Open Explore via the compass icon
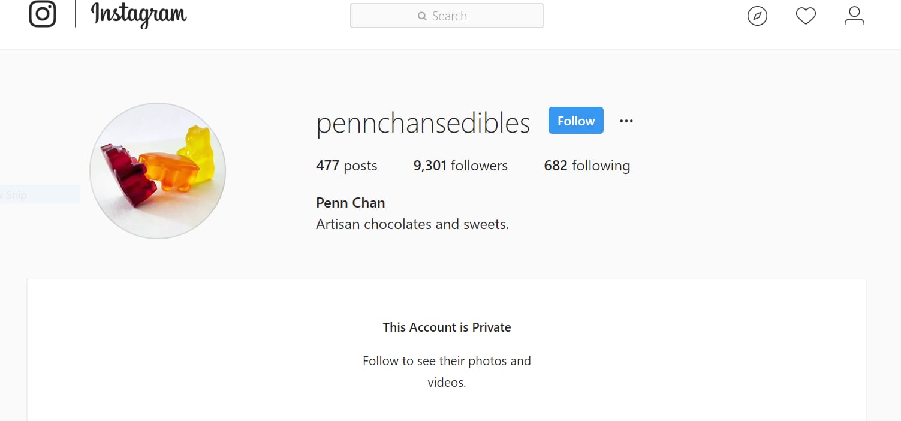This screenshot has height=421, width=901. pos(757,16)
